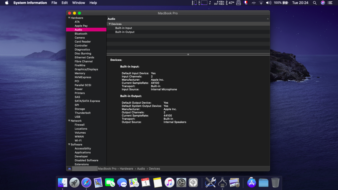Open the Help menu
Screen dimensions: 338x190
[93, 3]
